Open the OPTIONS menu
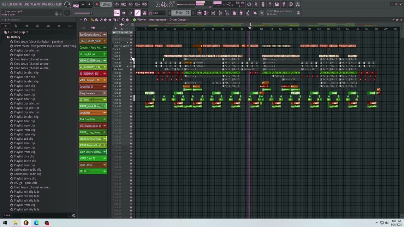The height and width of the screenshot is (227, 404). point(42,4)
